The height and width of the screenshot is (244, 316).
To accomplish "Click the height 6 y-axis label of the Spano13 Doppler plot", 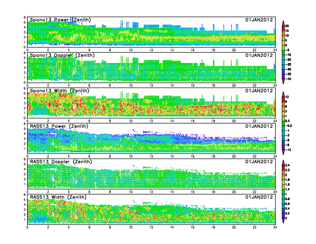I will (x=25, y=53).
